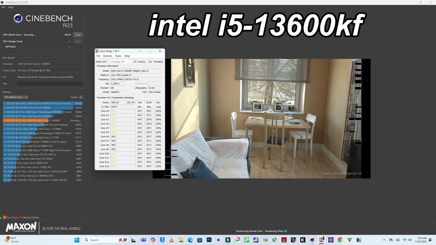Click the Cinebench R23 logo

43,20
